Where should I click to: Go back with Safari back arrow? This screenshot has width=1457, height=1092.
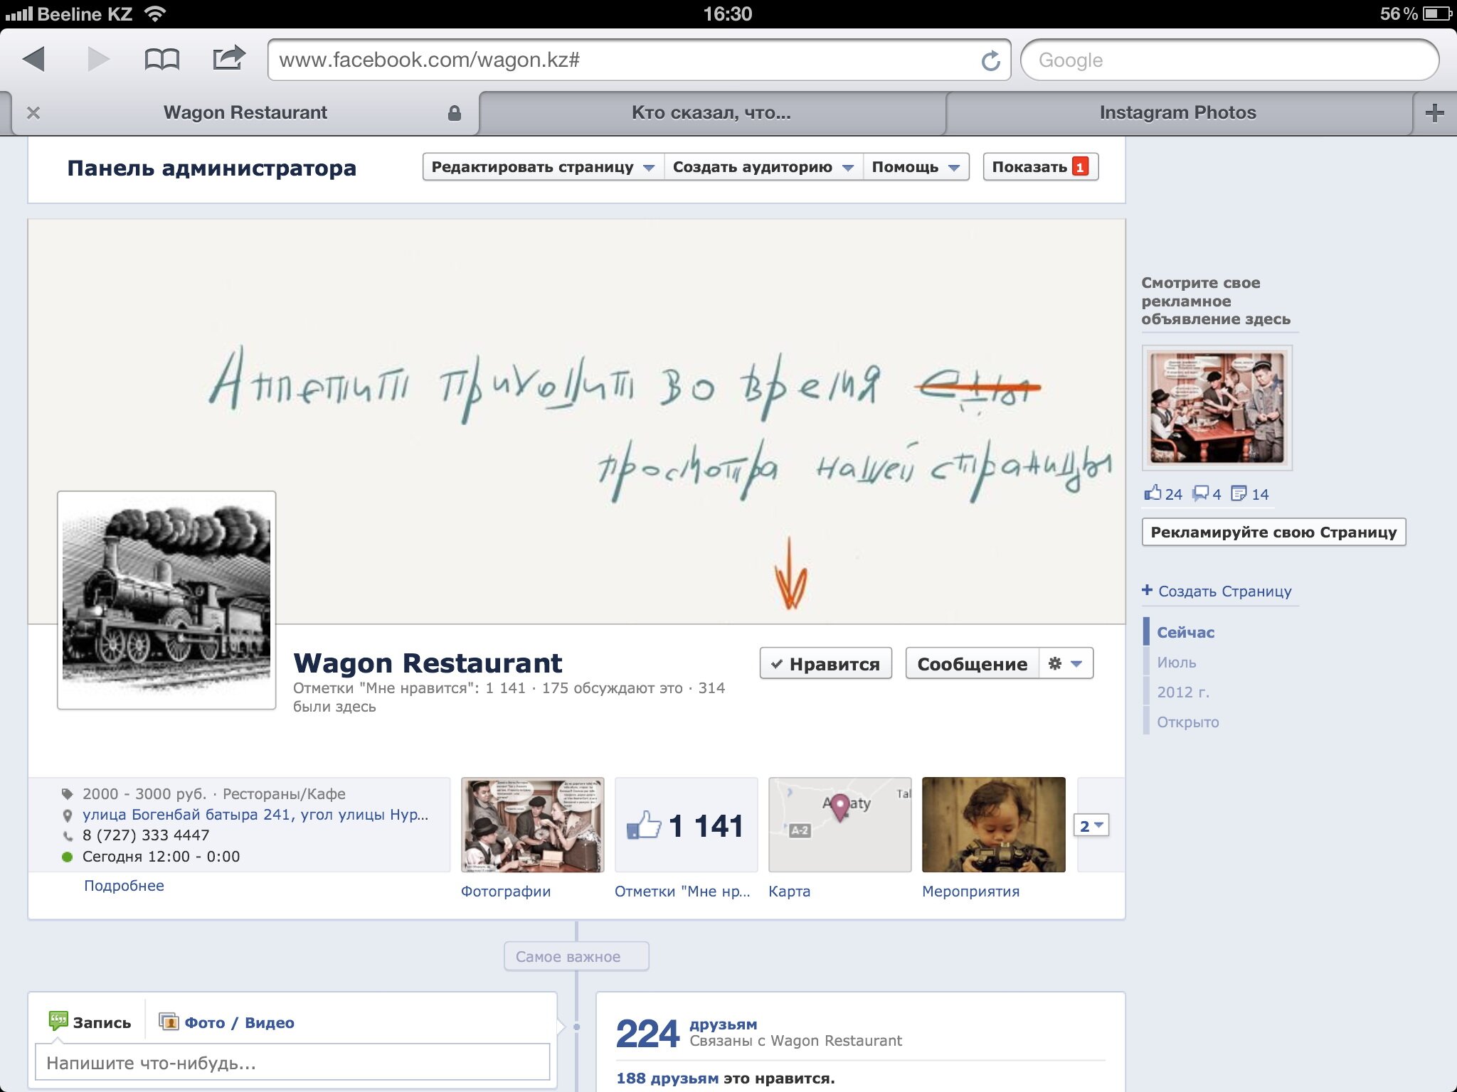click(x=33, y=59)
